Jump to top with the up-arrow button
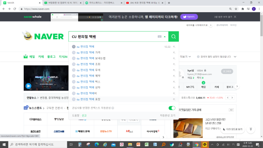Screen dimensions: 263x148 click(x=251, y=129)
